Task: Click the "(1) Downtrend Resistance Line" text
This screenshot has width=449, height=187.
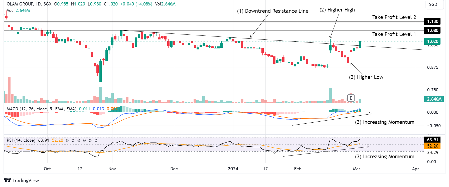Action: click(x=273, y=11)
